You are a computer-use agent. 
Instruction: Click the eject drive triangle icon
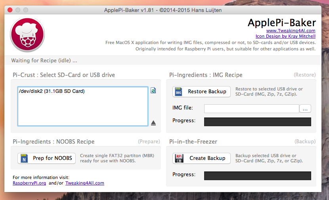pyautogui.click(x=153, y=123)
